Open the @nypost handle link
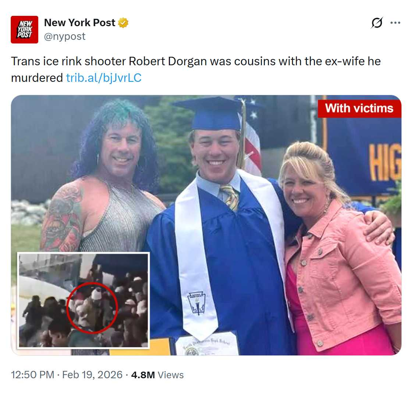This screenshot has height=393, width=411. click(x=65, y=36)
